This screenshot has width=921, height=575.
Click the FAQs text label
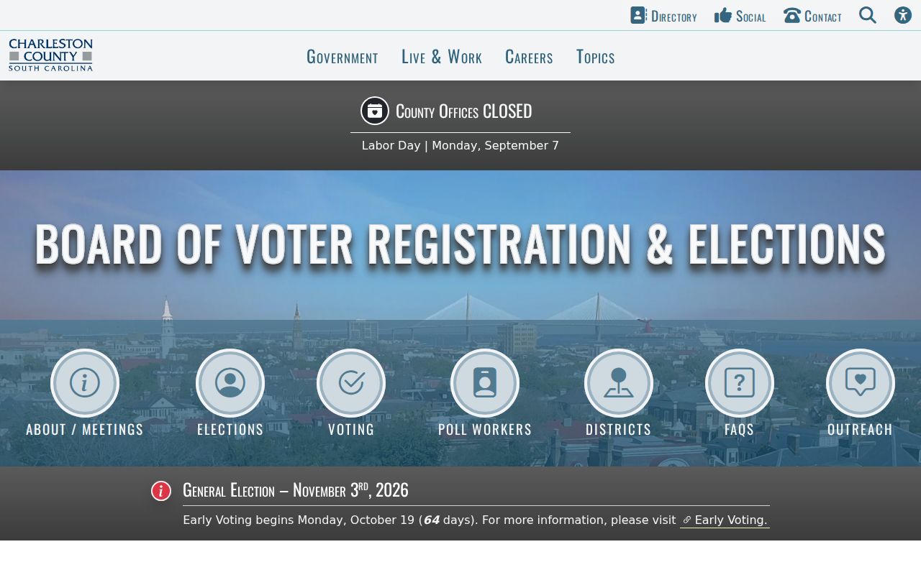(740, 429)
